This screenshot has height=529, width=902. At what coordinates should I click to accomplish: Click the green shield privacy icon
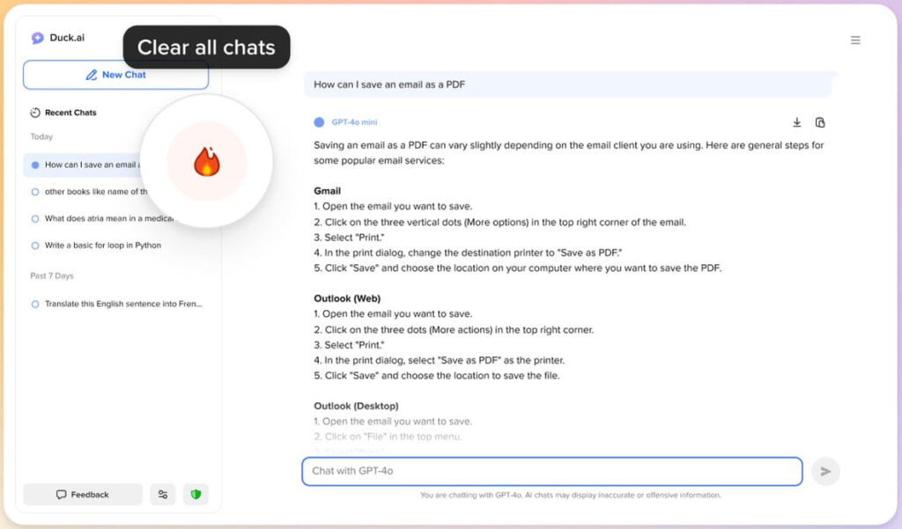tap(196, 495)
